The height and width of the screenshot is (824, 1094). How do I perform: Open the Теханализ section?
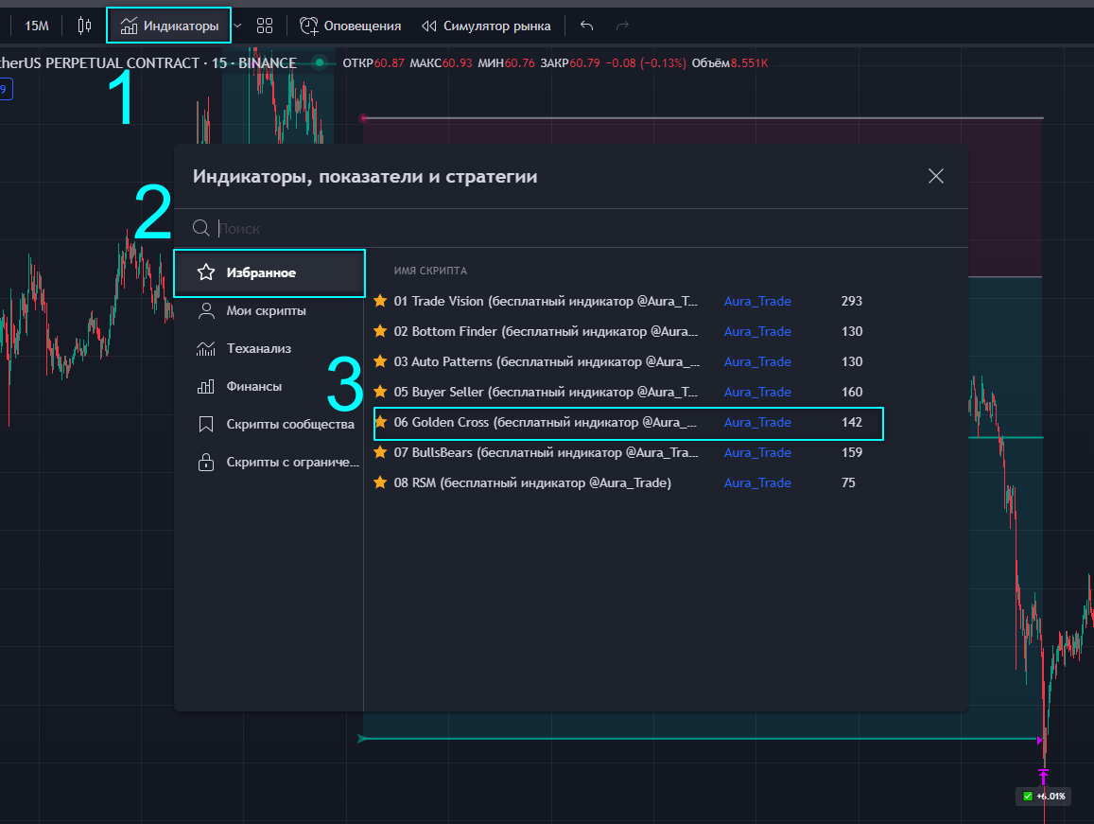point(269,348)
